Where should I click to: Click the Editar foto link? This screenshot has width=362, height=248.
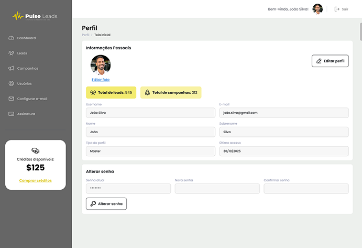pyautogui.click(x=101, y=80)
